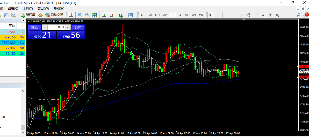Screen dimensions: 309x137
Task: Switch timeframe to W1
Action: point(194,15)
